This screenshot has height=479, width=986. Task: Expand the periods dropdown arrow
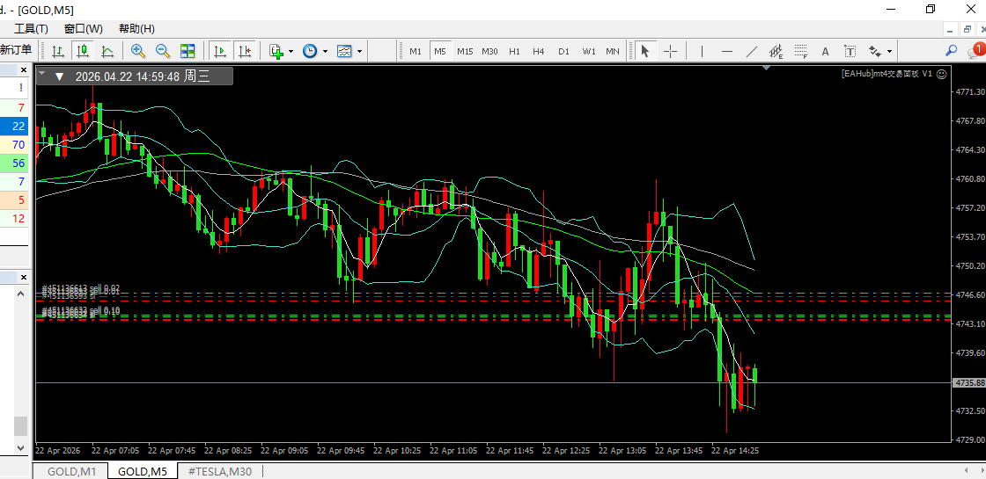coord(325,52)
